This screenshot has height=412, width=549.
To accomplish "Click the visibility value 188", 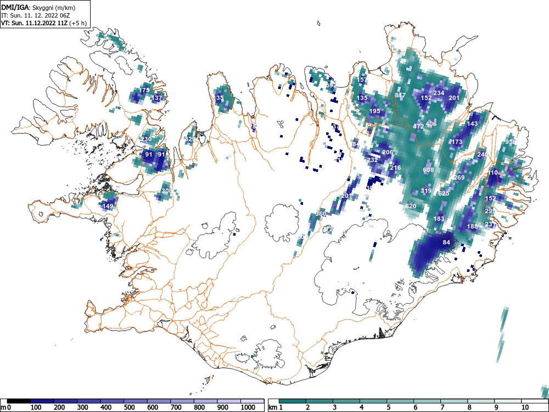I will click(x=472, y=226).
